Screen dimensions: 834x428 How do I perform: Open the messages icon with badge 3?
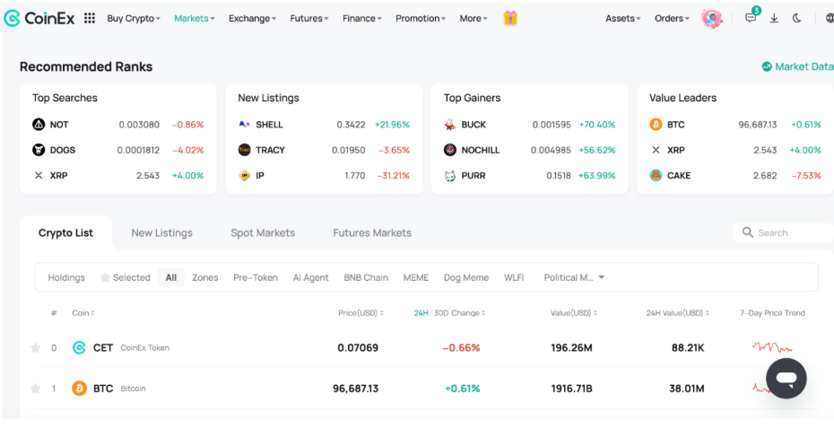click(751, 18)
